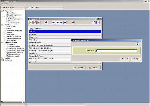Jump to first record arrow icon
150x106 pixels.
click(x=54, y=23)
